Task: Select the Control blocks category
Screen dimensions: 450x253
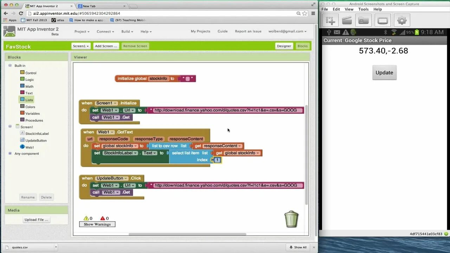Action: tap(28, 73)
